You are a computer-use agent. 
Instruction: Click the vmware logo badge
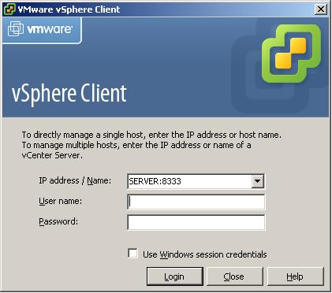(42, 29)
